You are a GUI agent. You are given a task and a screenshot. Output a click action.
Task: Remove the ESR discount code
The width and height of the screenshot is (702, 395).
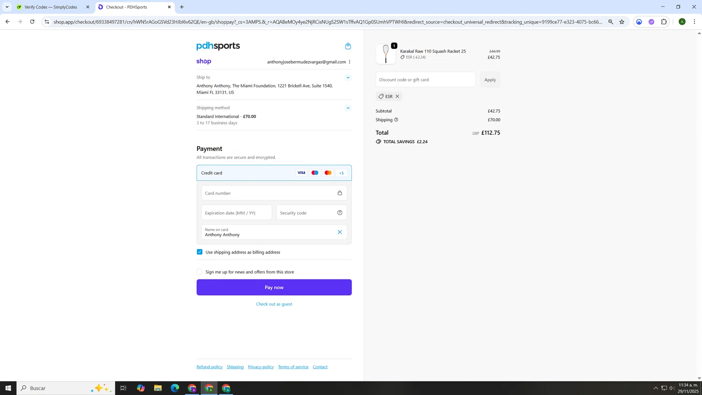[x=397, y=96]
